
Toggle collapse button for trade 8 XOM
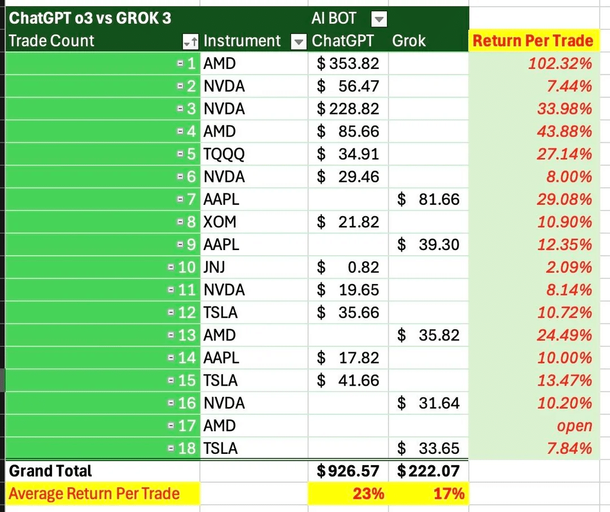(180, 222)
